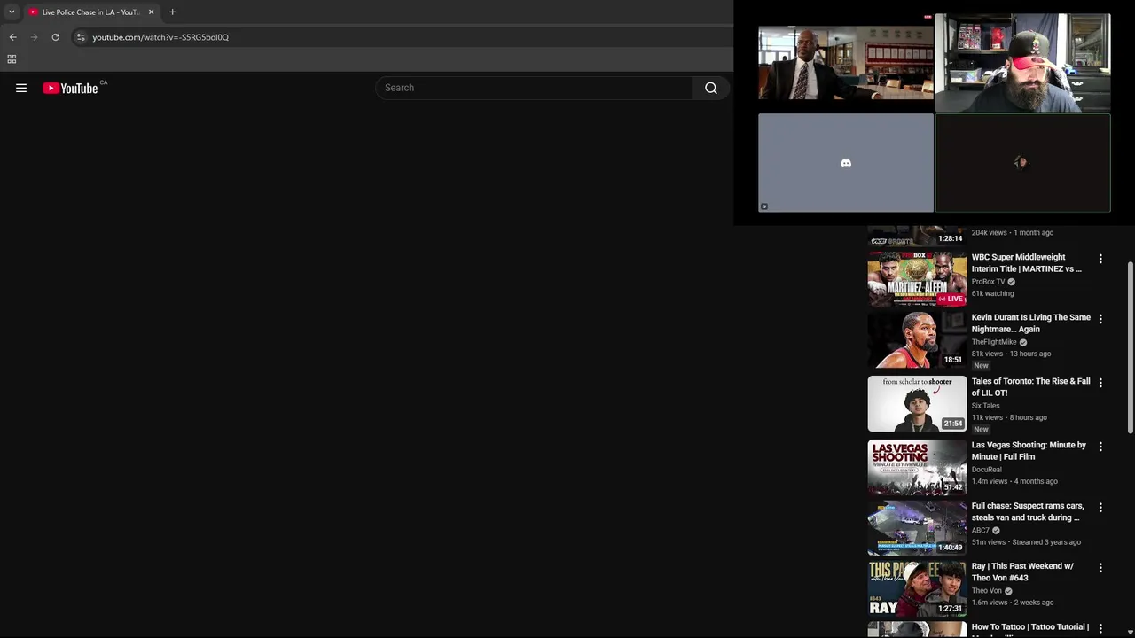Open Kevin Durant Is Living The Same Nightmare title
The image size is (1135, 638).
1030,323
